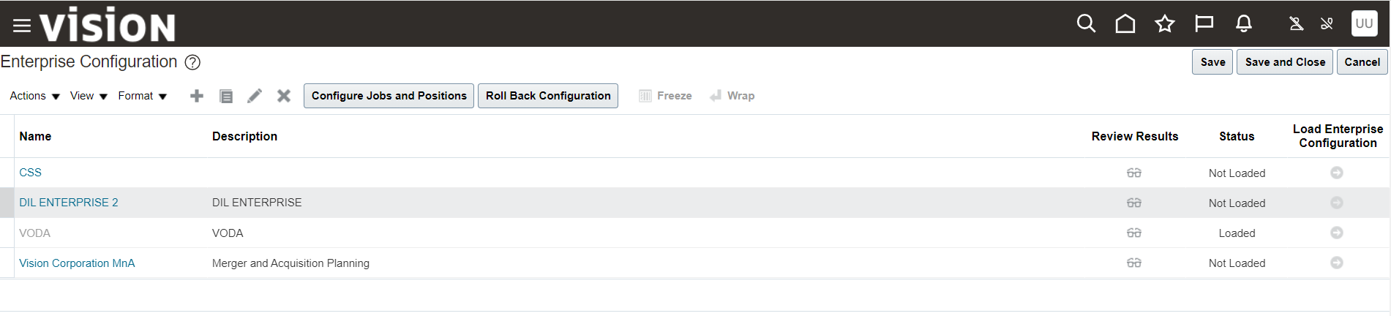Screen dimensions: 1391x316
Task: Expand the Format dropdown menu
Action: [143, 96]
